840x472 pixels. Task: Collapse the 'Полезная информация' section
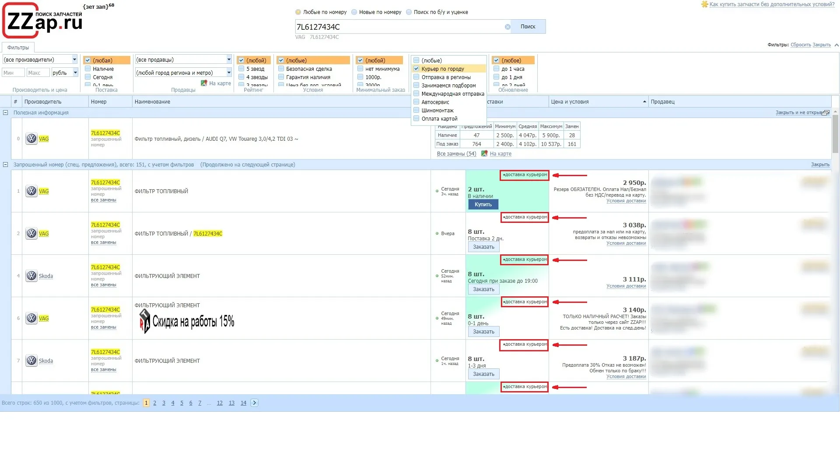pos(6,113)
